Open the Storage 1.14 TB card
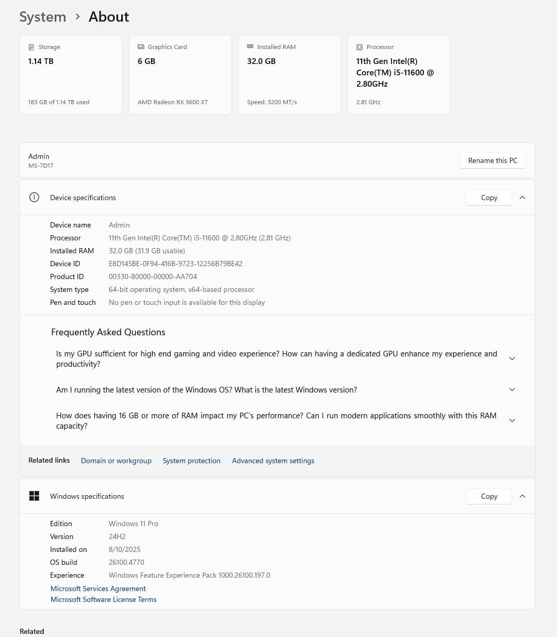The height and width of the screenshot is (637, 557). coord(71,75)
